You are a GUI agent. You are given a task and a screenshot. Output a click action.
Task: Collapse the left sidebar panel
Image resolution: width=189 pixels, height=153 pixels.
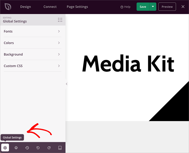(67, 84)
